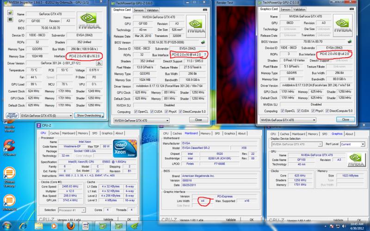Switch to Validation tab in GPU-Z 0.3.8
The height and width of the screenshot is (231, 370).
click(299, 9)
